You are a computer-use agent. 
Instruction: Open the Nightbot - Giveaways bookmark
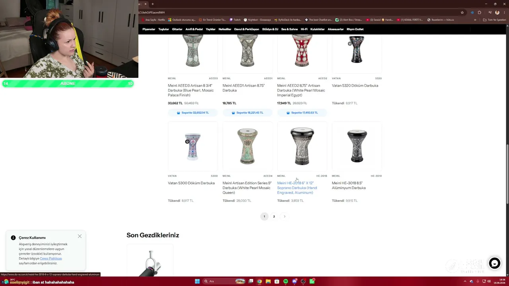pyautogui.click(x=257, y=20)
